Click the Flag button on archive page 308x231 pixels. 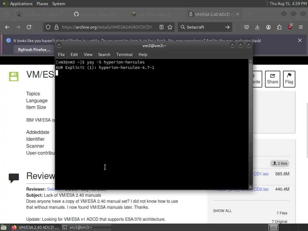289,79
